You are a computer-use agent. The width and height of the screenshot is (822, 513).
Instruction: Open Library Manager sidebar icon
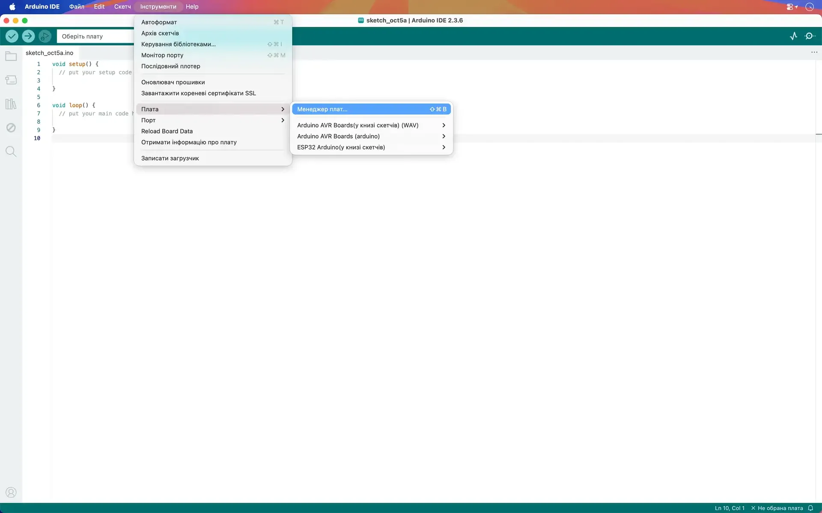point(11,104)
